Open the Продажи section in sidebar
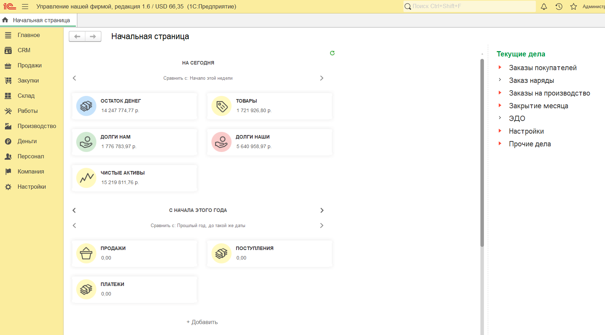This screenshot has width=605, height=335. [30, 66]
